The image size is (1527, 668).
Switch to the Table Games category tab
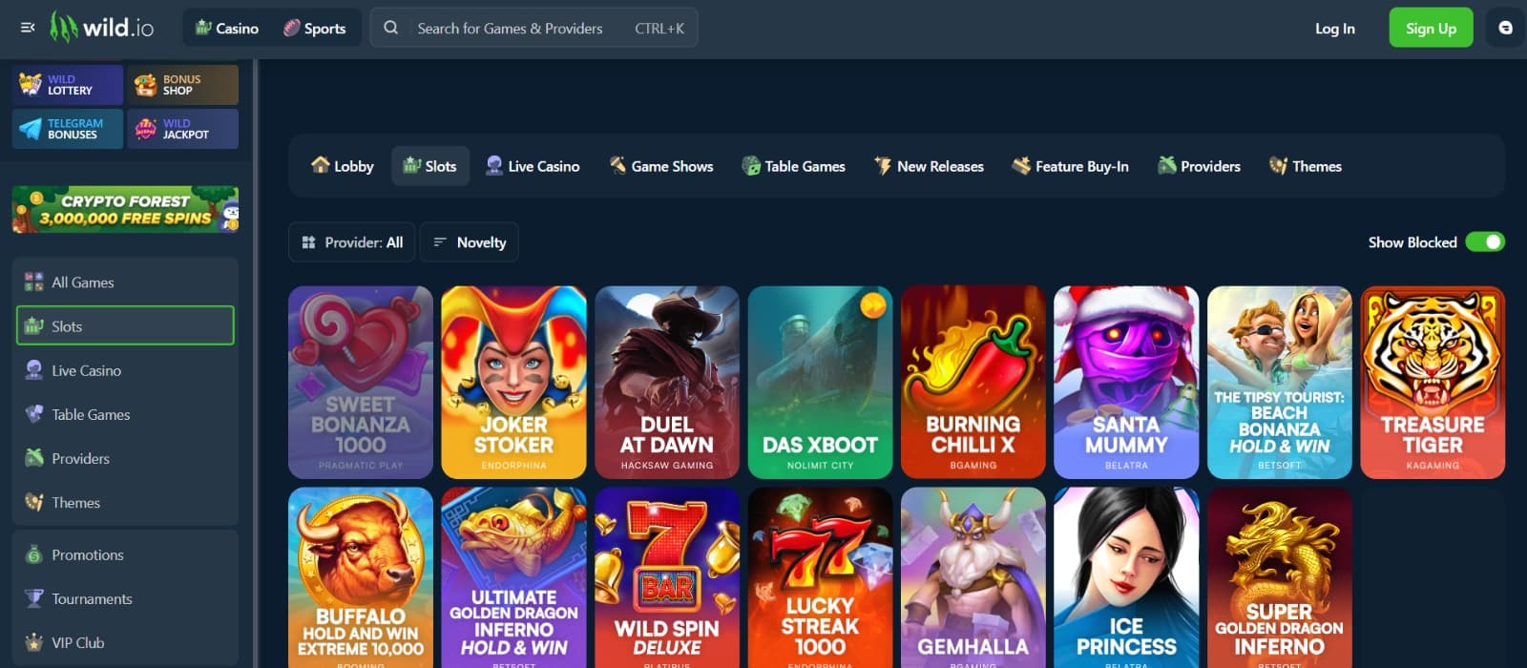793,166
